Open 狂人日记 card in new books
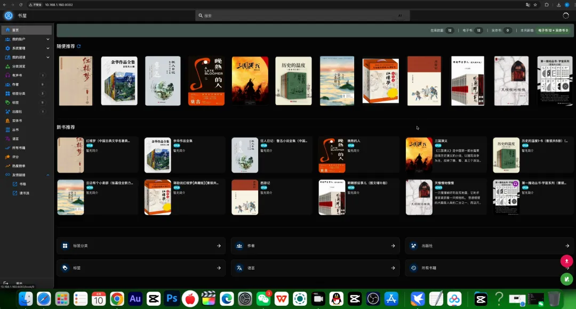 pyautogui.click(x=272, y=155)
